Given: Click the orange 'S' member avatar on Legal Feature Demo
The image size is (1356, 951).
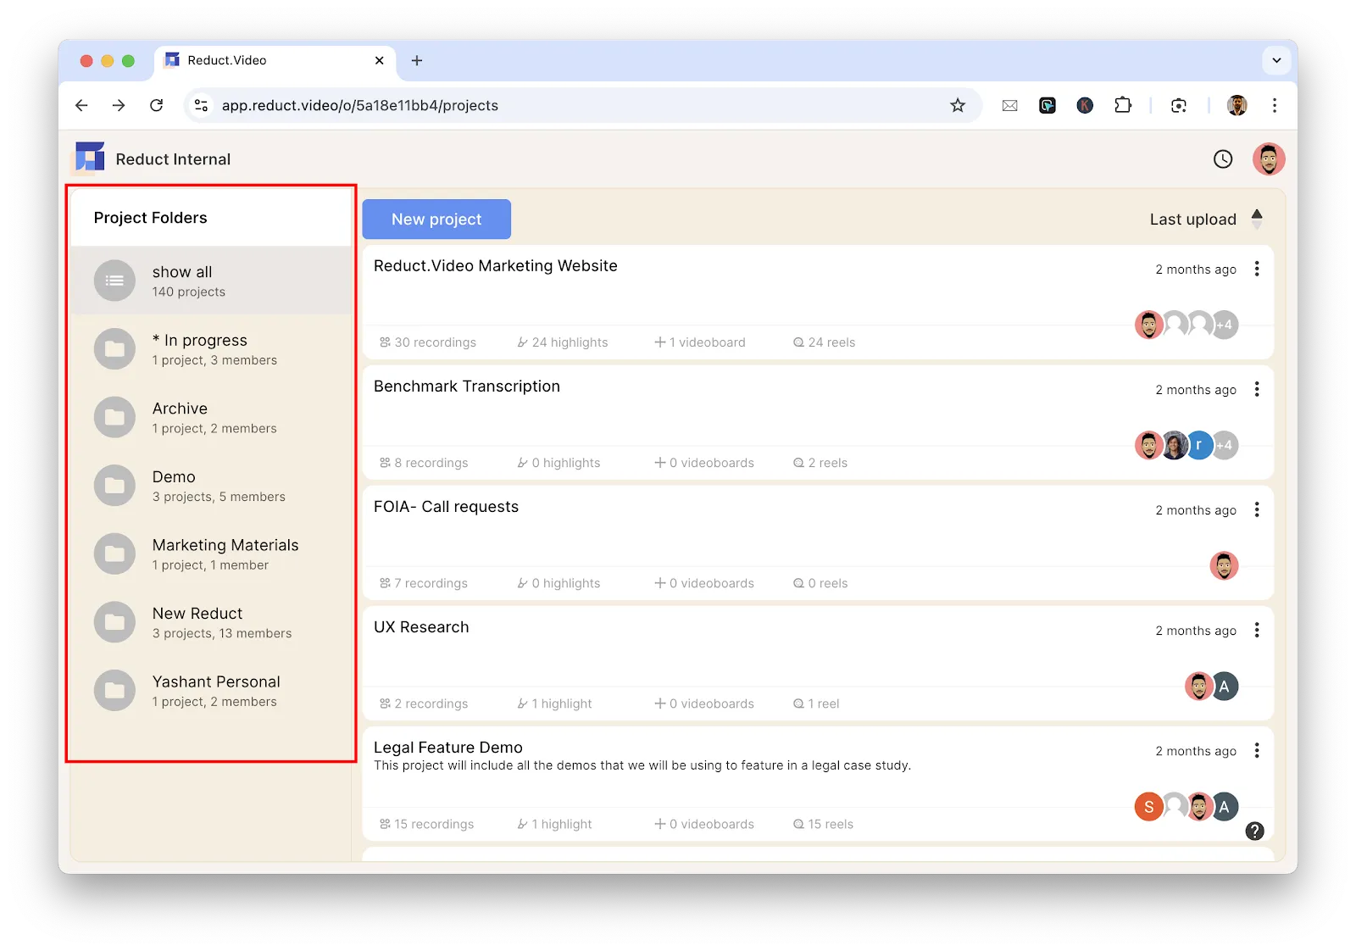Looking at the screenshot, I should point(1149,807).
